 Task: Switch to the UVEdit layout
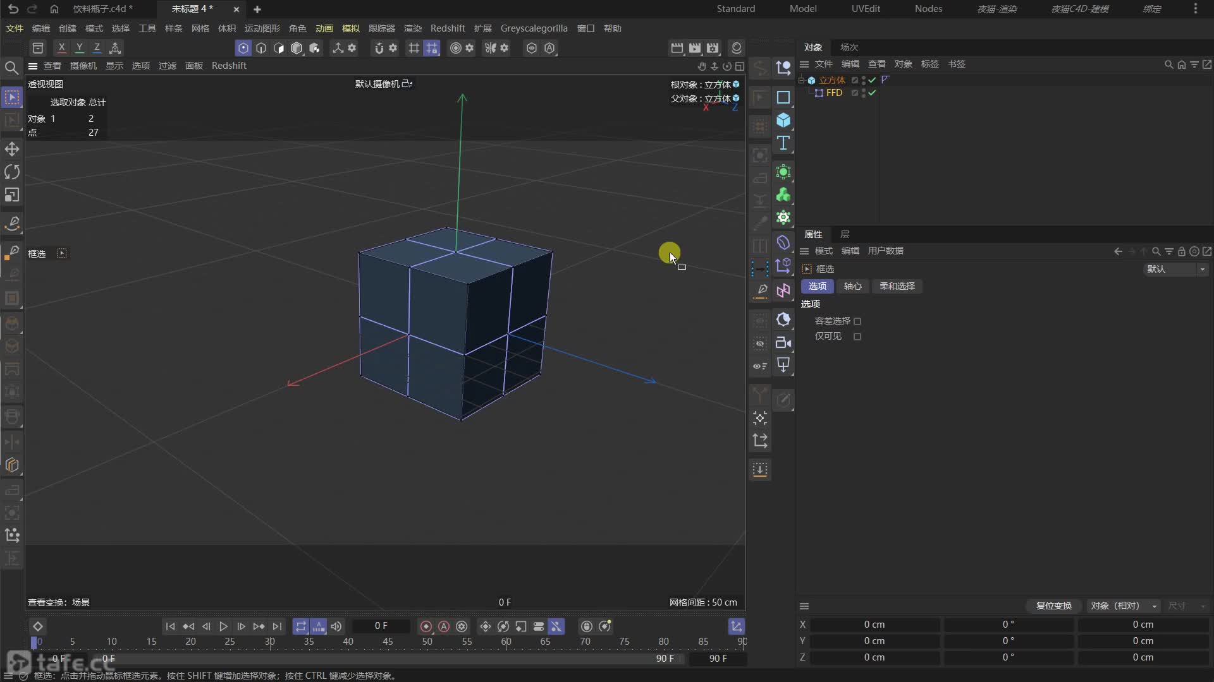tap(866, 9)
